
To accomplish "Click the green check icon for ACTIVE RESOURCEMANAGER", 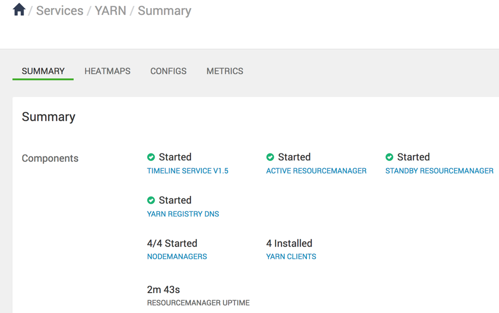I will 270,157.
